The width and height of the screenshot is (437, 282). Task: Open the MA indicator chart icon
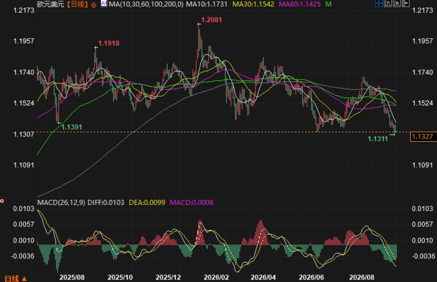pyautogui.click(x=104, y=4)
